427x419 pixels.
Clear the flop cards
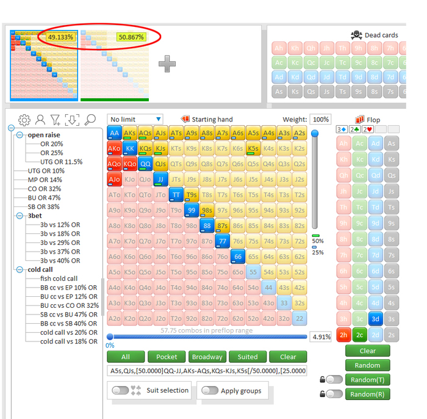(368, 351)
